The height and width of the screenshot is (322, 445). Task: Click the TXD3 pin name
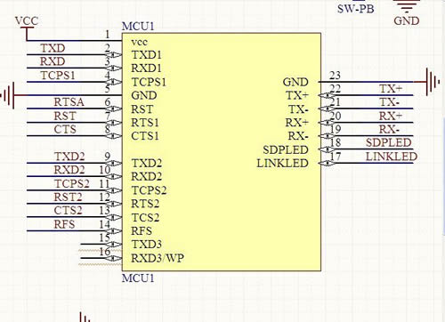(147, 245)
